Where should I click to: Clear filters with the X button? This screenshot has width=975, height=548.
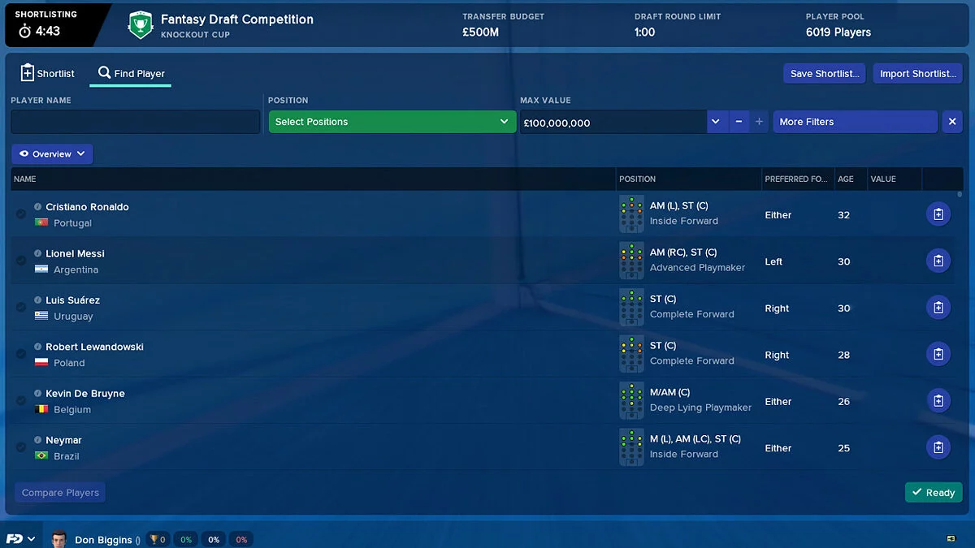[x=952, y=122]
